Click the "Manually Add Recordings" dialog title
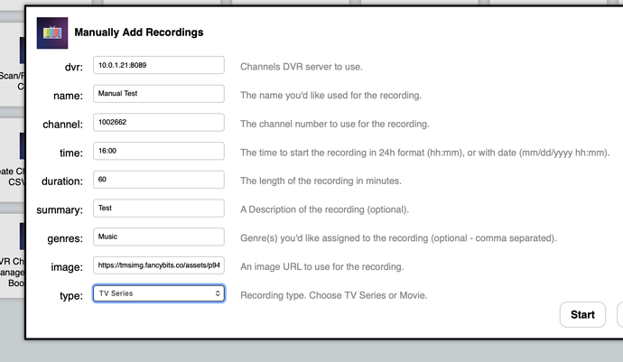623x362 pixels. [x=138, y=32]
